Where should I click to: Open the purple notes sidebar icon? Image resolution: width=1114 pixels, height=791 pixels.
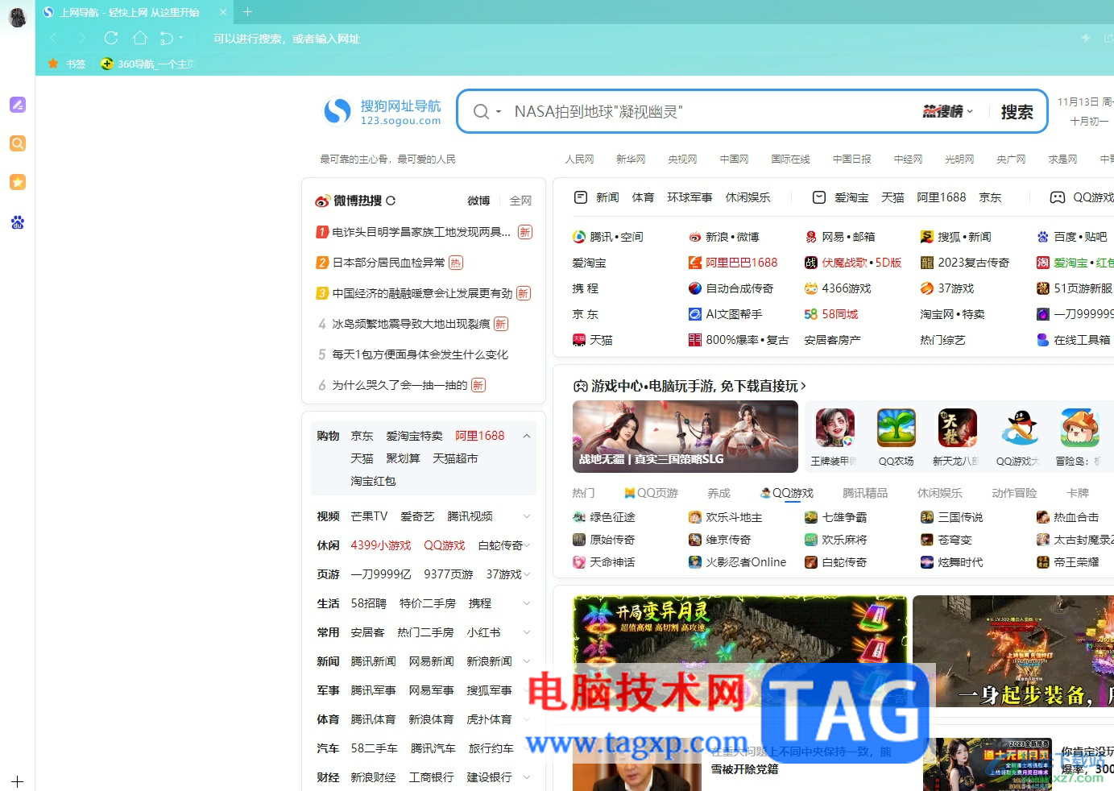pos(18,105)
